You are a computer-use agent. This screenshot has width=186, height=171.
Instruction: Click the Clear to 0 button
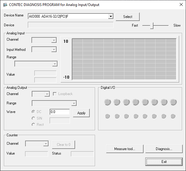(64, 145)
